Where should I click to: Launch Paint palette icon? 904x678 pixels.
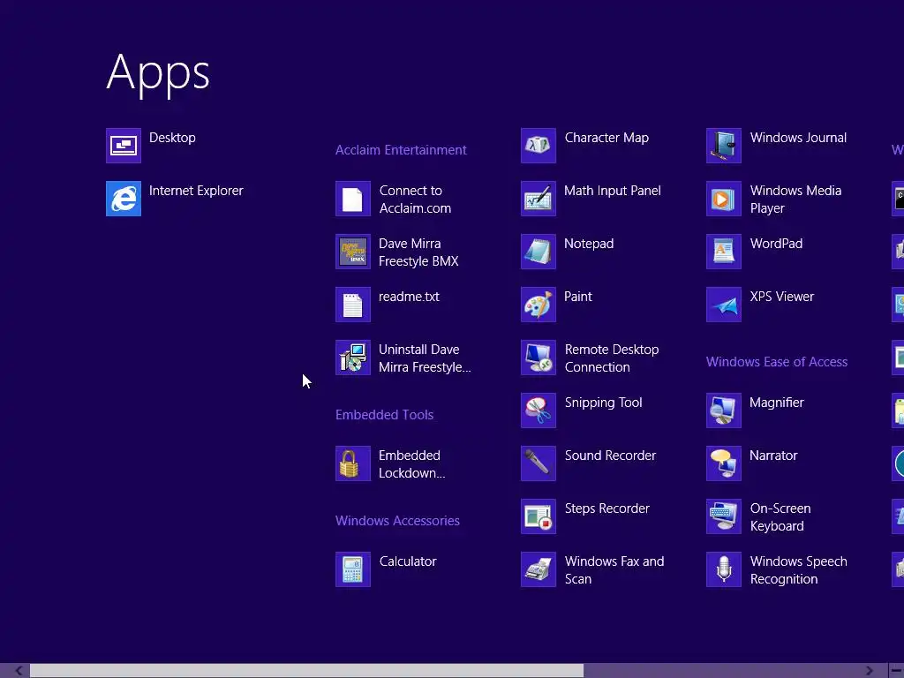point(539,305)
